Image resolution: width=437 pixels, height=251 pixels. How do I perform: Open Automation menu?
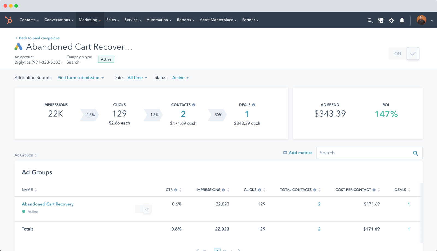[159, 20]
